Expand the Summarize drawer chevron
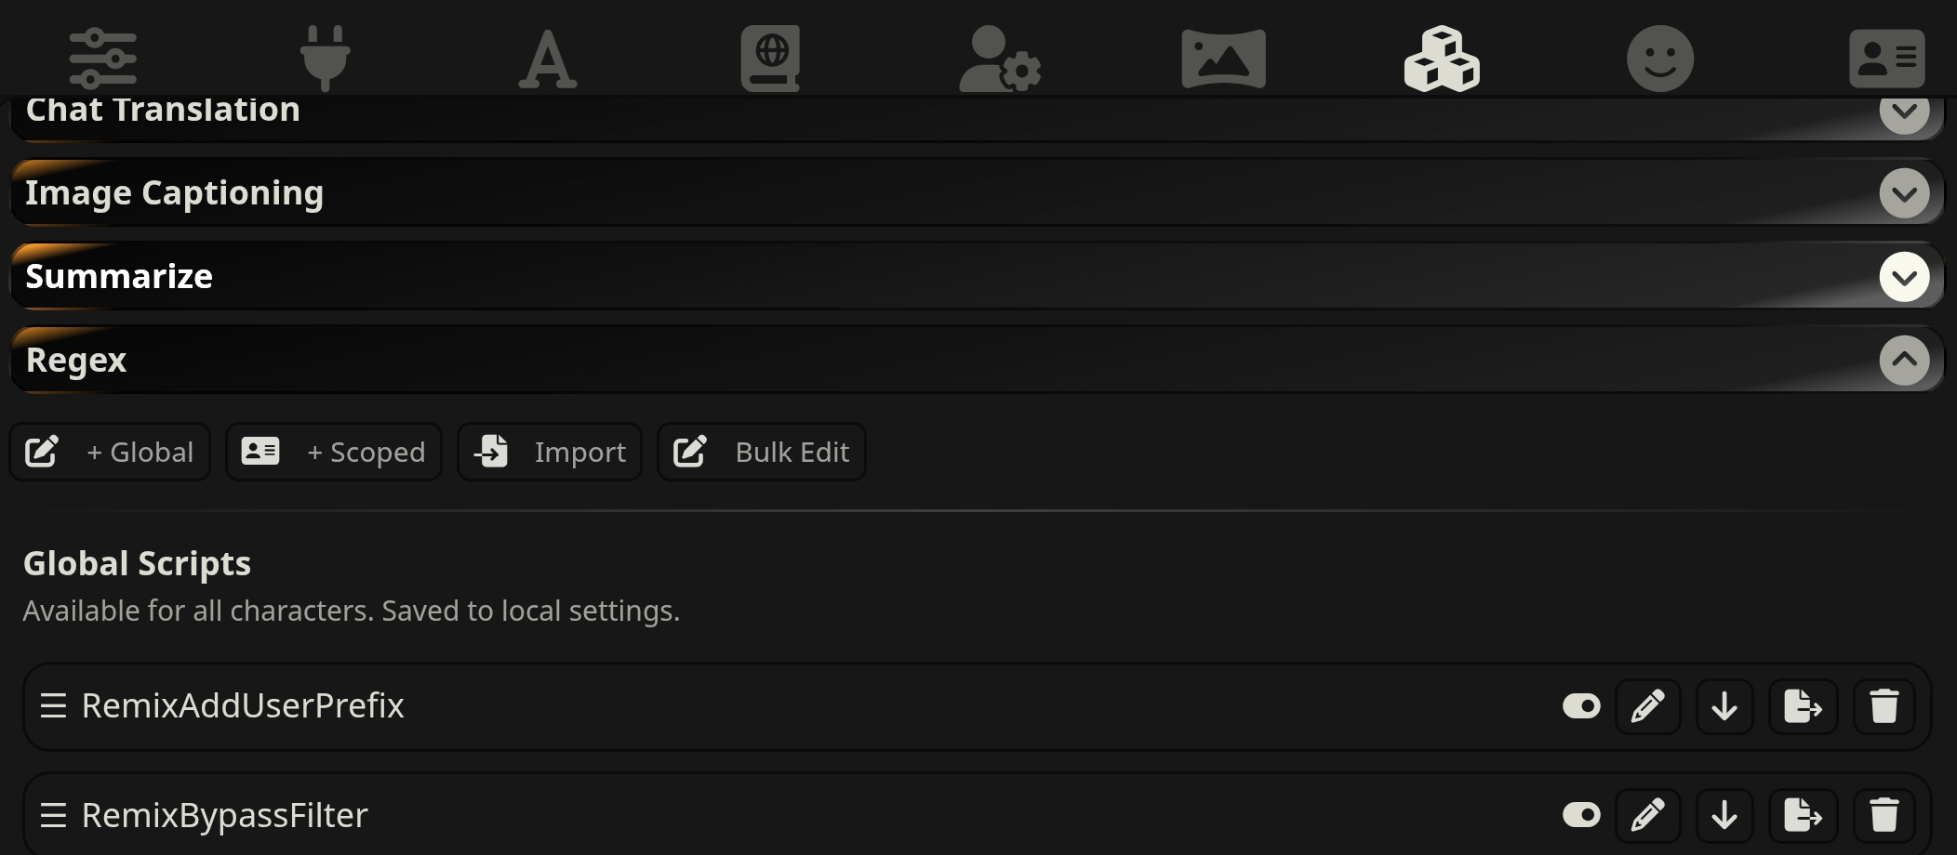The height and width of the screenshot is (855, 1957). 1904,277
